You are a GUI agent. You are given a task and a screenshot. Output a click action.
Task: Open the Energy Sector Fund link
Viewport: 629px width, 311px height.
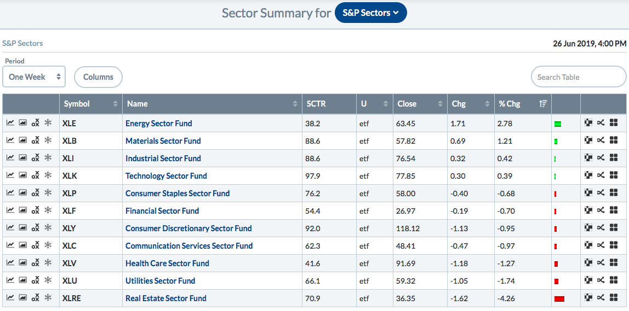pos(158,123)
